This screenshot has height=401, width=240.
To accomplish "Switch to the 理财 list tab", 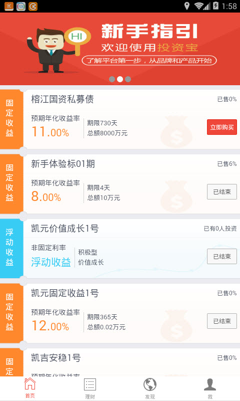I will [90, 388].
